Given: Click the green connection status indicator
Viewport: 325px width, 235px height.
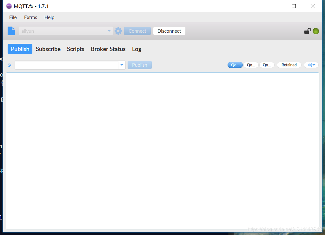Looking at the screenshot, I should tap(316, 31).
